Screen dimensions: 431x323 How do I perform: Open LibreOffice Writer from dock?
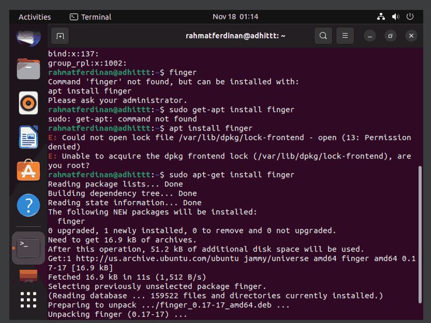(28, 137)
